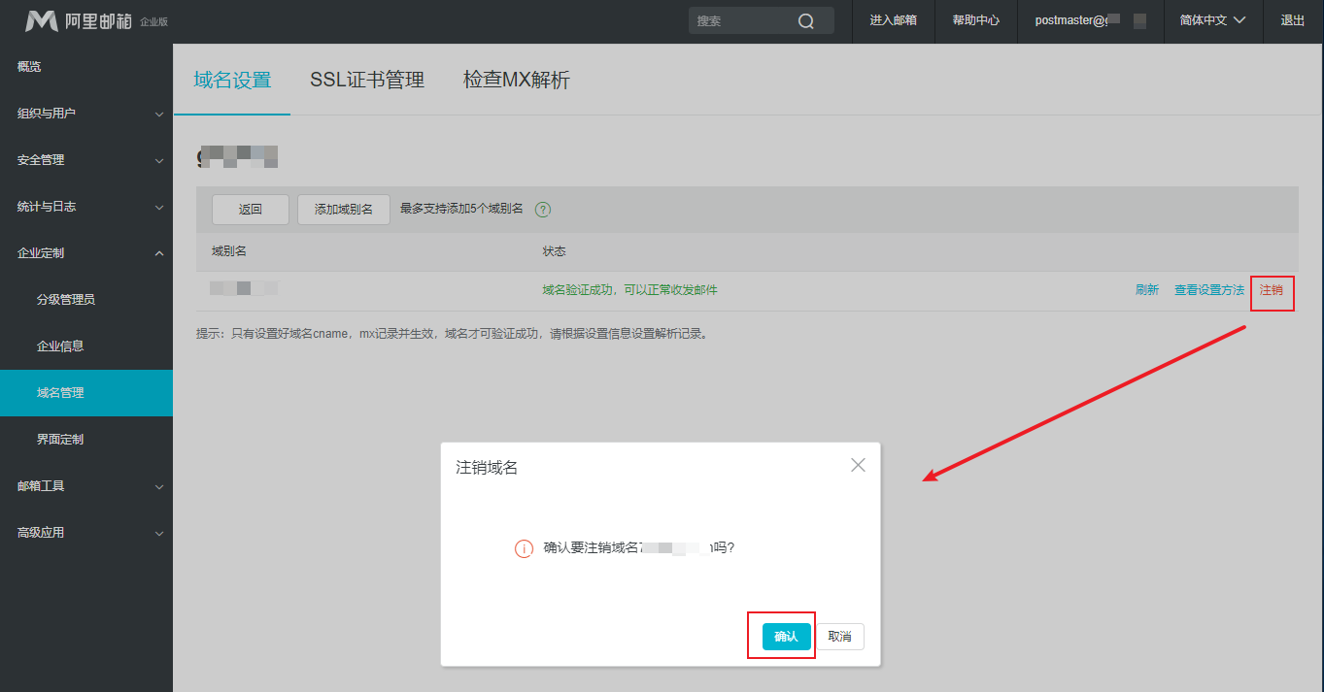Screen dimensions: 1324x692
Task: Click 确认 to confirm domain cancellation
Action: 786,637
